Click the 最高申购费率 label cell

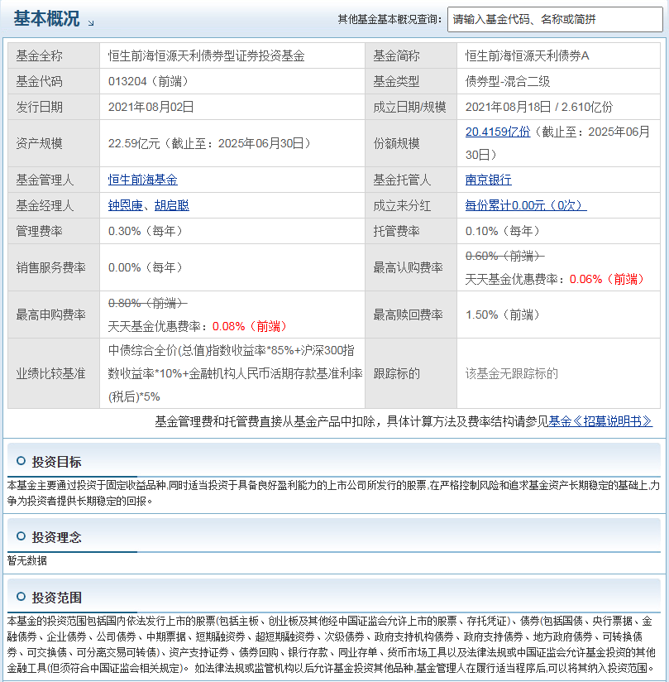click(54, 315)
